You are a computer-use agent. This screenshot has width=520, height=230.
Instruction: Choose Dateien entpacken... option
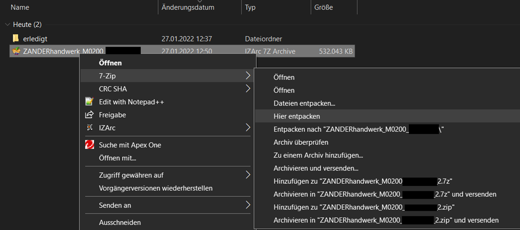tap(304, 103)
